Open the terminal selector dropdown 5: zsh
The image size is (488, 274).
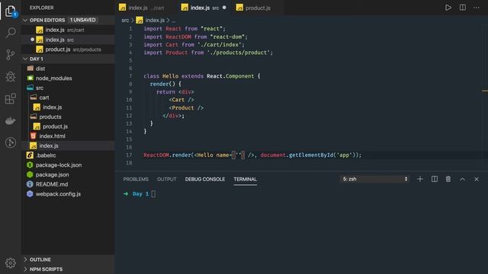click(x=374, y=179)
